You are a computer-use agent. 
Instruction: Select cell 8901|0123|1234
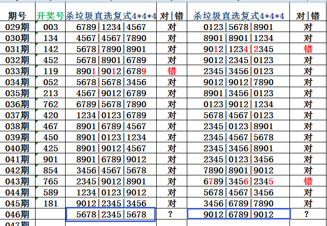111,137
